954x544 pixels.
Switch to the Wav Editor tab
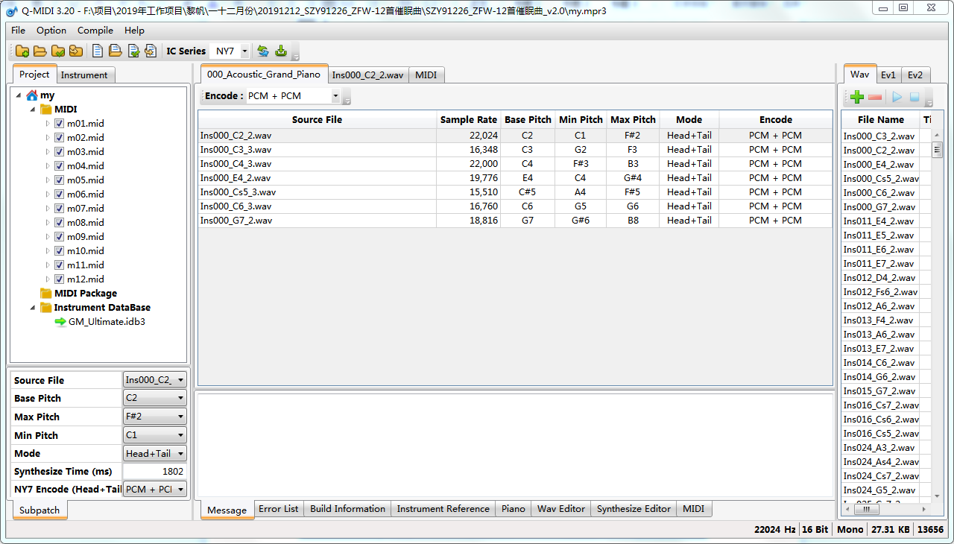pyautogui.click(x=560, y=509)
